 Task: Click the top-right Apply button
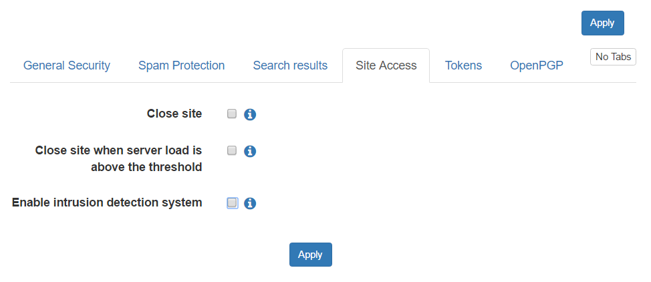click(x=602, y=23)
